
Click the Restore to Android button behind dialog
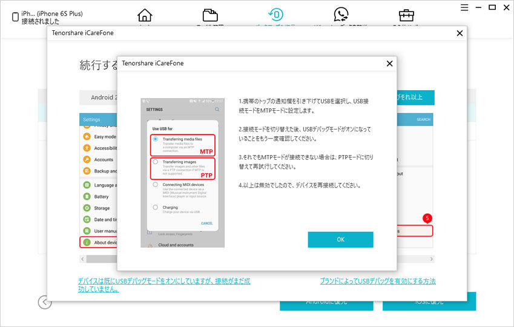point(326,306)
